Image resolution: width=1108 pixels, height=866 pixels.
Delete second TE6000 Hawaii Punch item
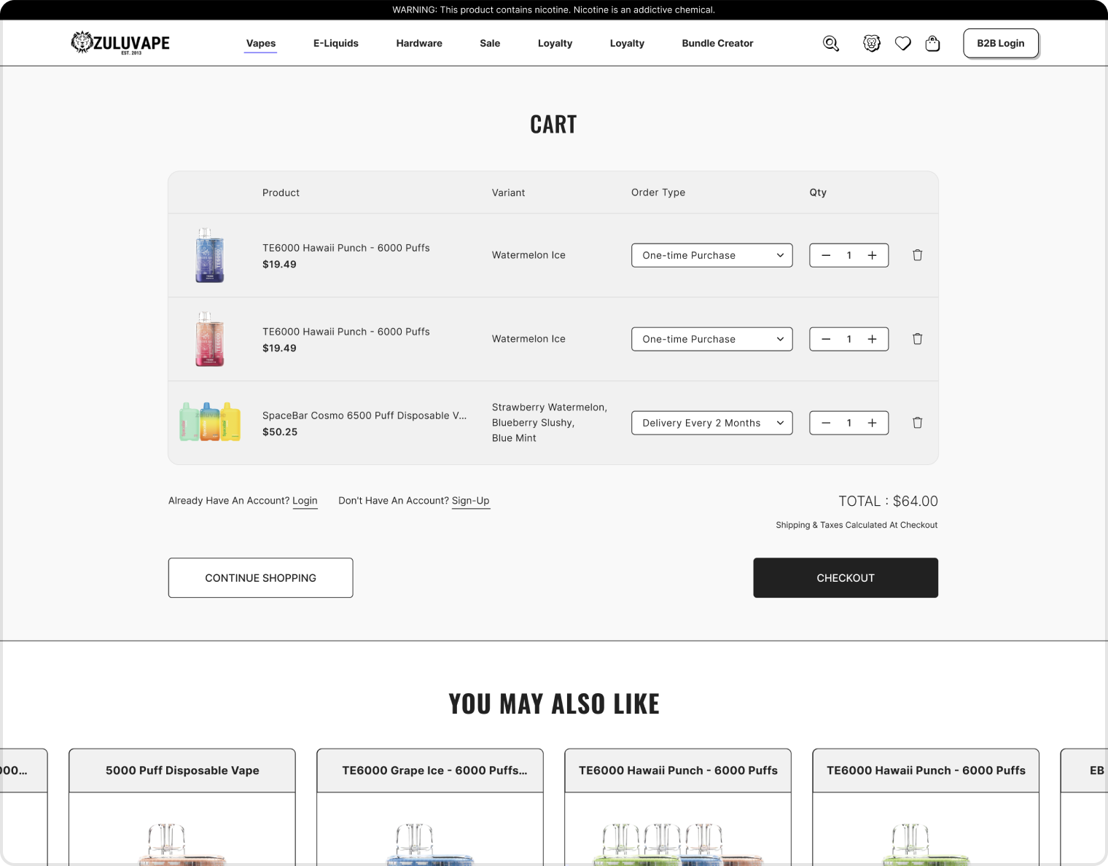[x=918, y=339]
